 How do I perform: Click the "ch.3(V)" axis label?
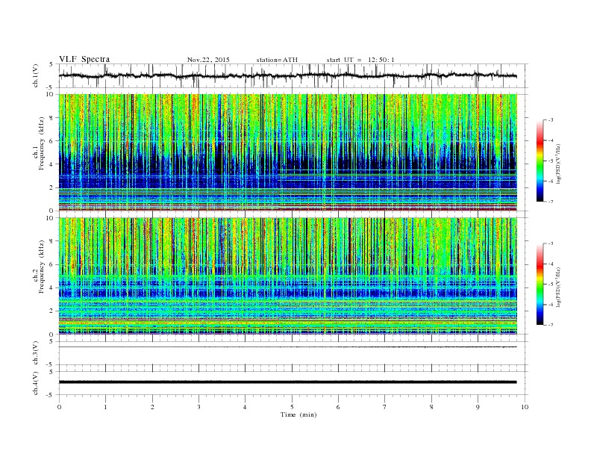[35, 353]
